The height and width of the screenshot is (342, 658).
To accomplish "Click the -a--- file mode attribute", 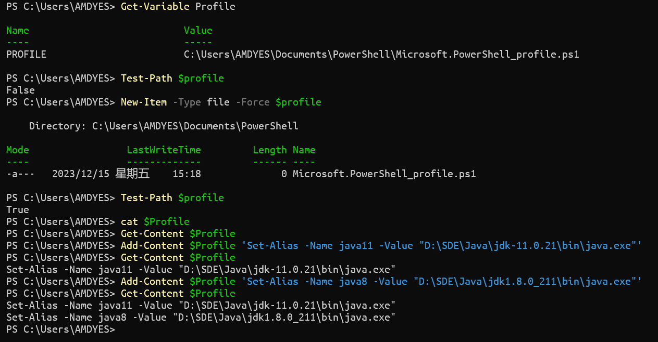I will click(x=20, y=174).
